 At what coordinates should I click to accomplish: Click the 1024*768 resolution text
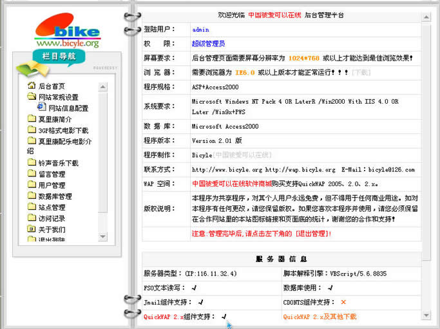[x=304, y=59]
